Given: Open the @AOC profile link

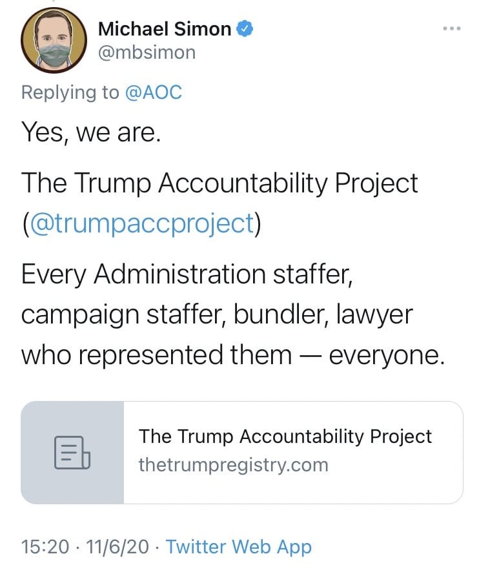Looking at the screenshot, I should pyautogui.click(x=154, y=92).
